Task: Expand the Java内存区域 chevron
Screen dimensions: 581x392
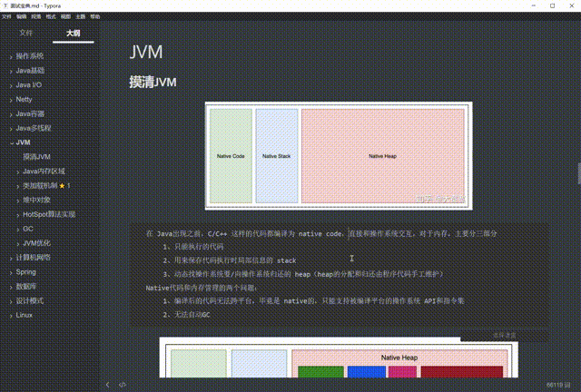Action: click(18, 171)
